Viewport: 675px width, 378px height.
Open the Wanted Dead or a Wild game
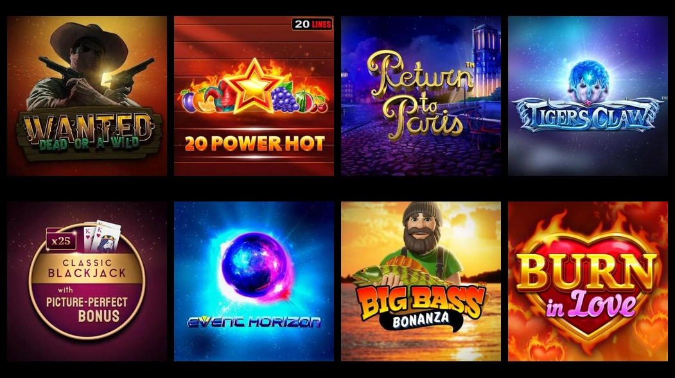tap(87, 96)
